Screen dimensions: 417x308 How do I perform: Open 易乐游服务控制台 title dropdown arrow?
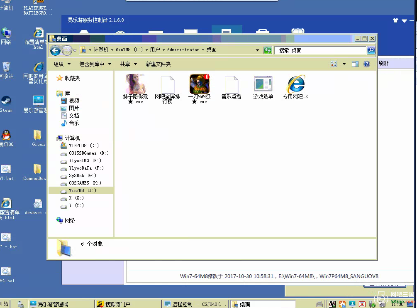coord(404,20)
